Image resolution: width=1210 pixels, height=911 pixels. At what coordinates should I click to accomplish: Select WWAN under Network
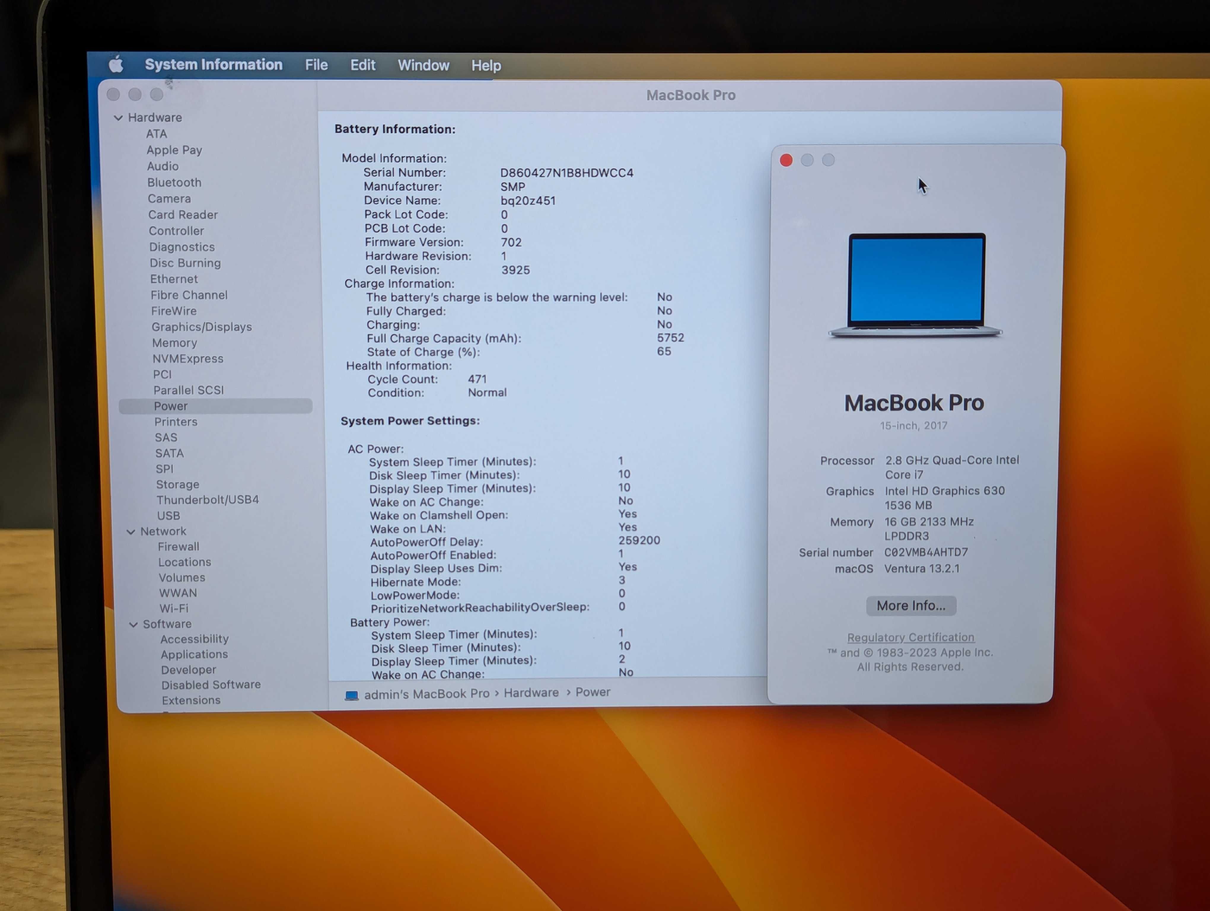(x=178, y=593)
